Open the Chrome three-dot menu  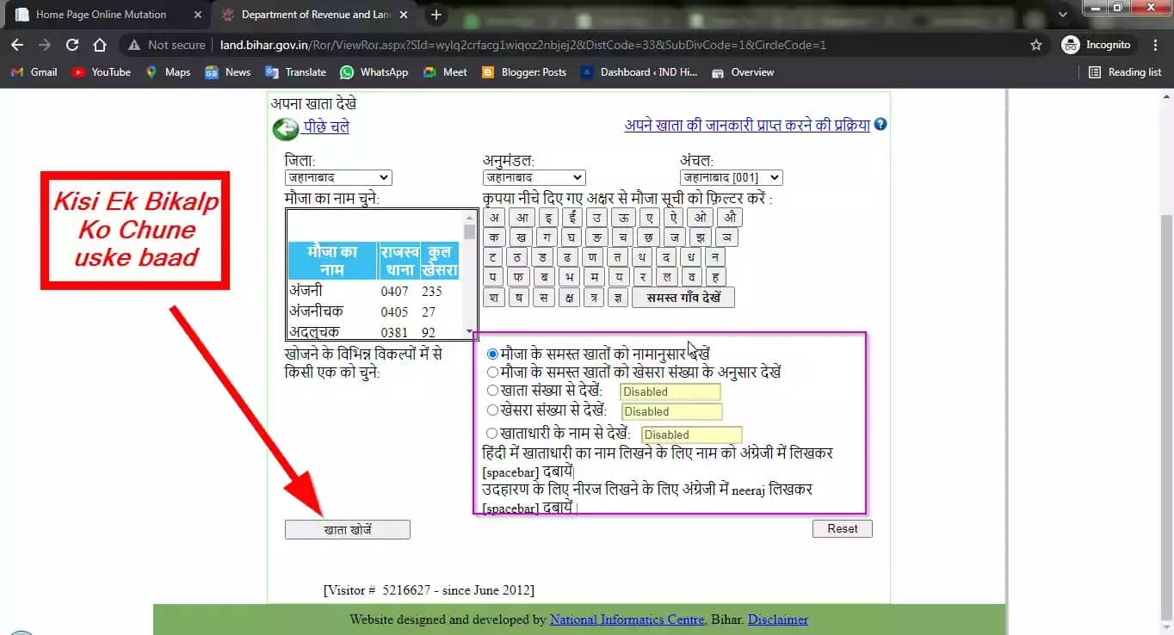tap(1154, 45)
